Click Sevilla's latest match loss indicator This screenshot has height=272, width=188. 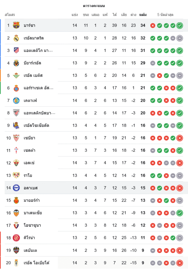(x=180, y=138)
